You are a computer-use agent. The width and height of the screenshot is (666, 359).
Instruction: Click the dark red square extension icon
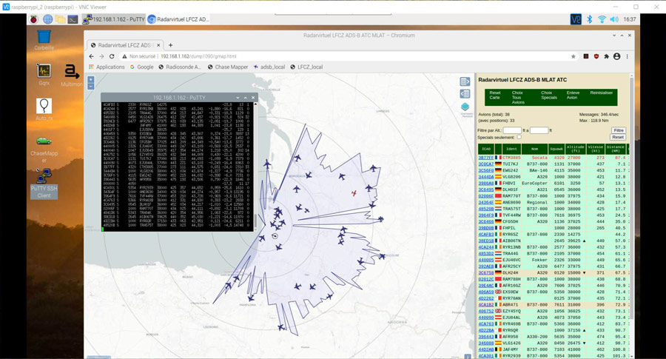(x=586, y=56)
